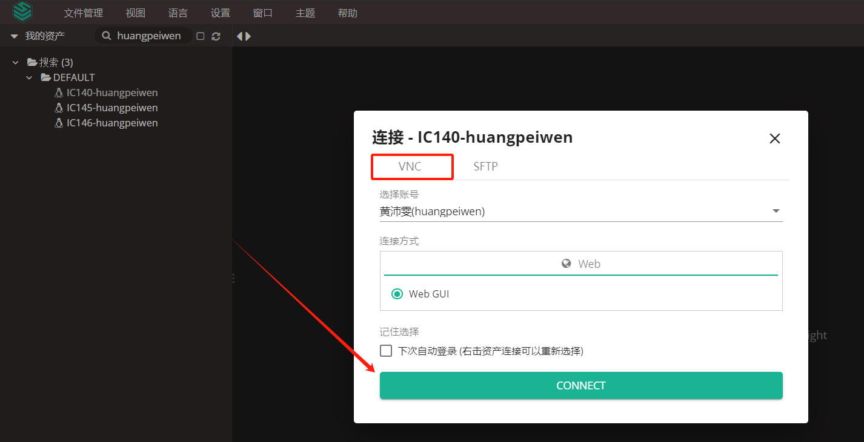Click the Linux icon beside IC146-huangpeiwen
This screenshot has width=864, height=442.
(x=59, y=123)
